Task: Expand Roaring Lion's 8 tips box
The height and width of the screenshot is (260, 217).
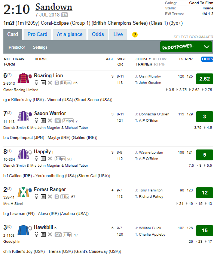Action: pos(65,83)
